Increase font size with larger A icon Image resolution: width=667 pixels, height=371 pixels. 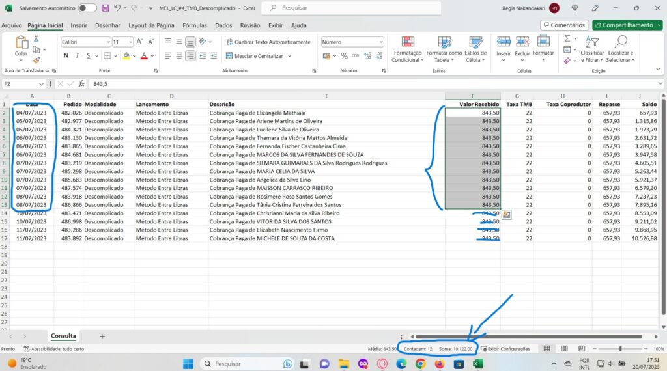point(139,42)
